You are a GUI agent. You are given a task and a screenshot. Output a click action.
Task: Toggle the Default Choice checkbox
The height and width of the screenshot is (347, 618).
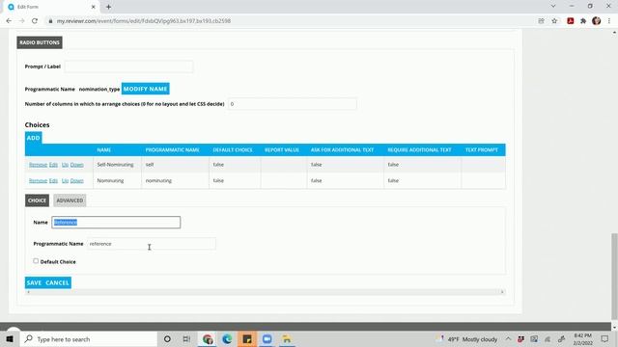pos(36,261)
